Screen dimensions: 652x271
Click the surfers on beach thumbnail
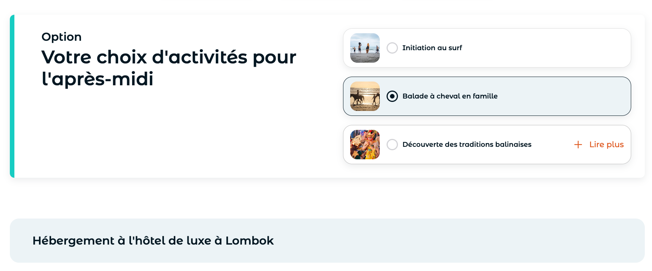click(x=365, y=48)
